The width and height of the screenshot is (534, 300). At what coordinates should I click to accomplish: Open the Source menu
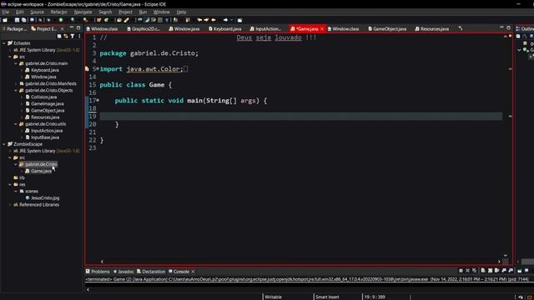(x=37, y=12)
